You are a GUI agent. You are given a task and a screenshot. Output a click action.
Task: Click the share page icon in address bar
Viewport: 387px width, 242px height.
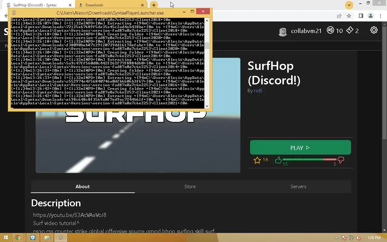(339, 16)
